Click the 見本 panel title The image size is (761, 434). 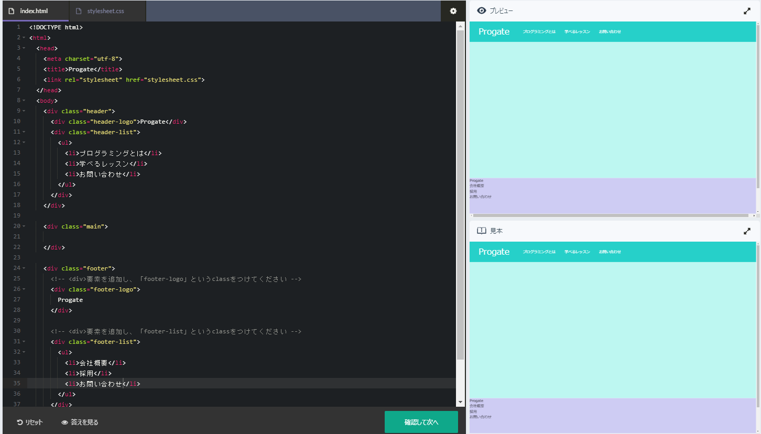[496, 231]
